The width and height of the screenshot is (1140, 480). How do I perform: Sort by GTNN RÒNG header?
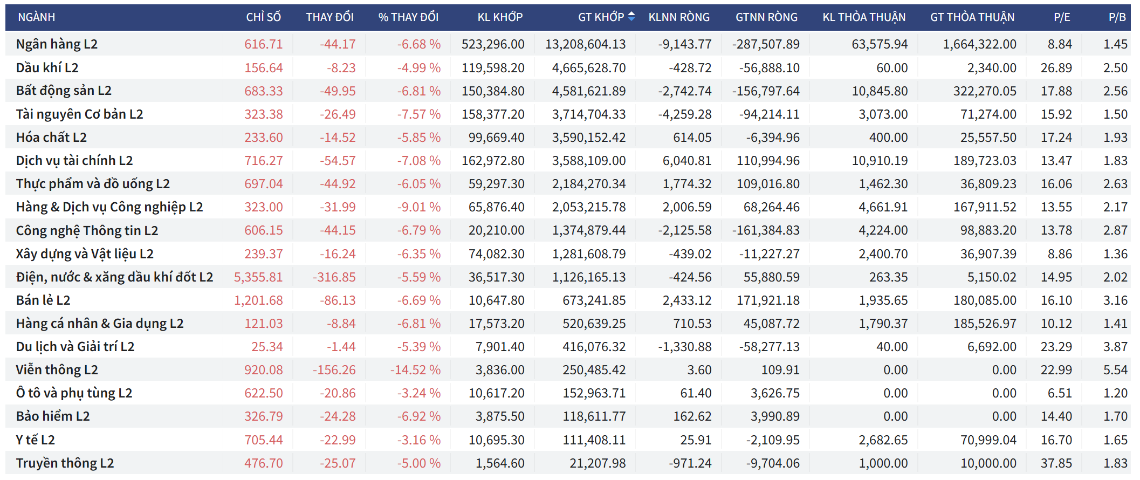[x=766, y=17]
